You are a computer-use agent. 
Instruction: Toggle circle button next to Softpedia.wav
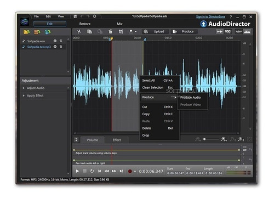click(x=55, y=41)
